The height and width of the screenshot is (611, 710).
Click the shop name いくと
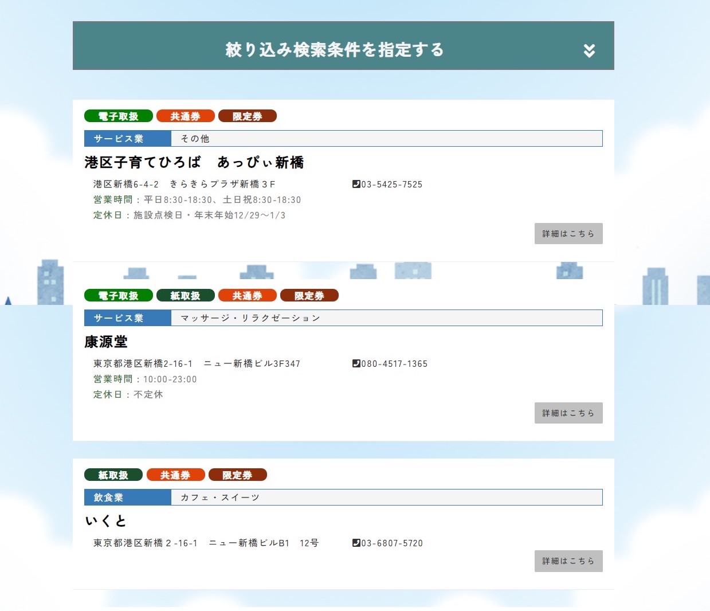tap(105, 522)
